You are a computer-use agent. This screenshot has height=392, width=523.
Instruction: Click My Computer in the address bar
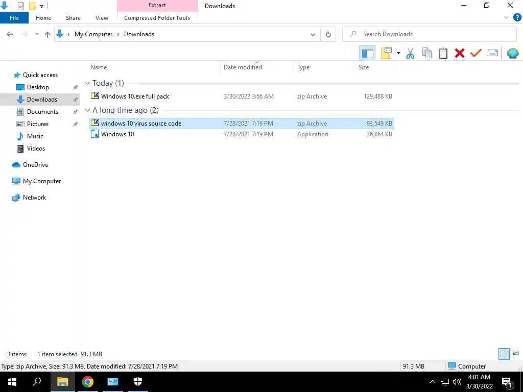pos(93,34)
